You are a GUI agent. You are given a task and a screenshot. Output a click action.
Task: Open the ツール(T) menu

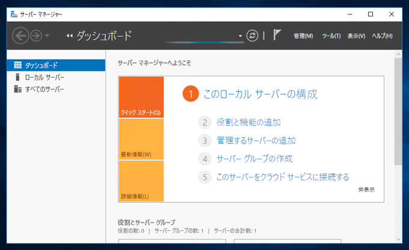point(331,36)
